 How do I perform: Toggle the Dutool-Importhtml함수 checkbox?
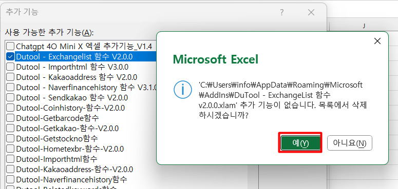point(10,159)
